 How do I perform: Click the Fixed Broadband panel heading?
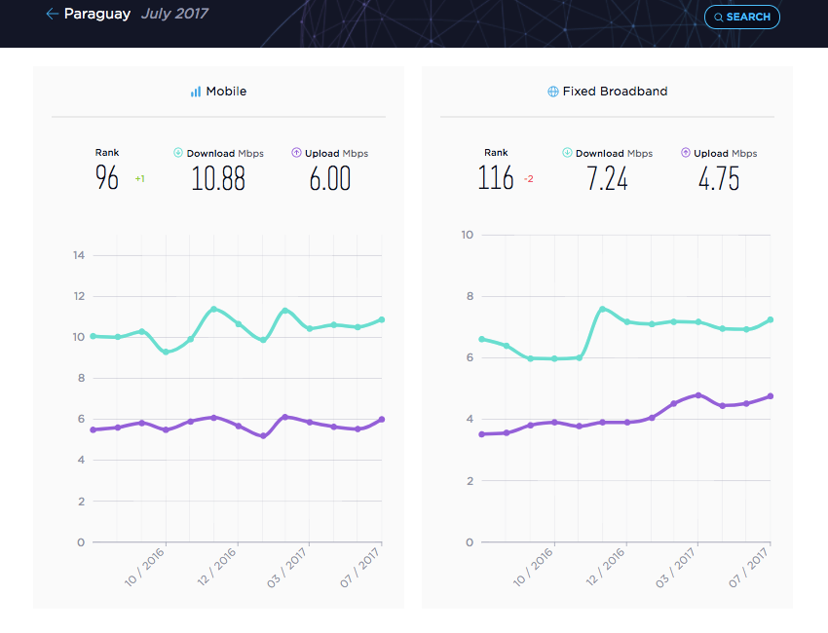616,92
